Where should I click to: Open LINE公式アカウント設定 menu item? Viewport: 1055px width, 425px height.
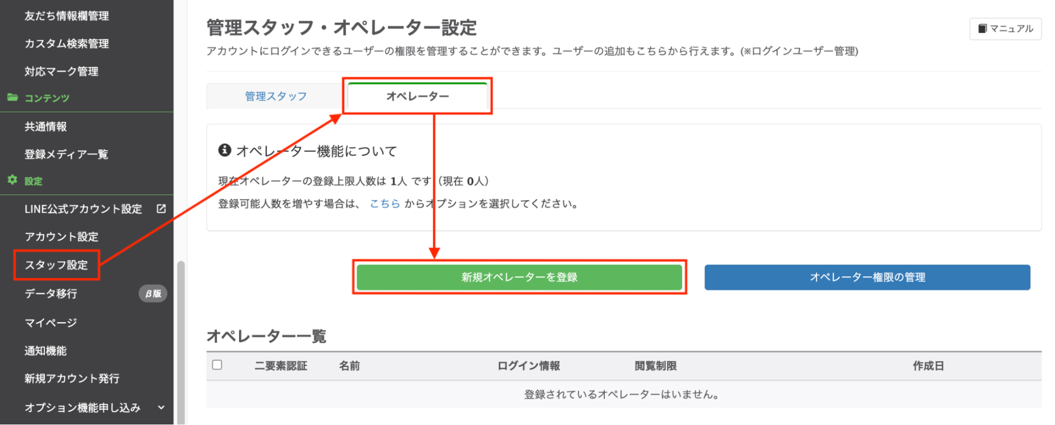[x=83, y=209]
